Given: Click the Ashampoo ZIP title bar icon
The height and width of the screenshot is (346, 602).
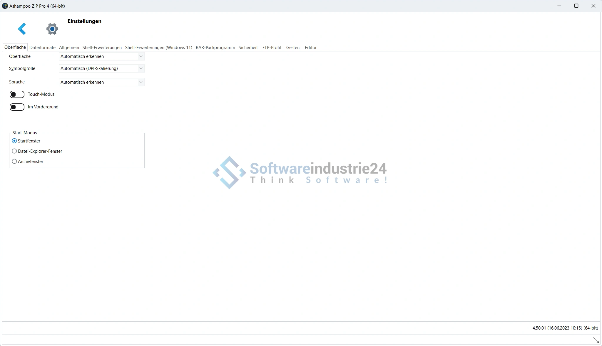Looking at the screenshot, I should click(x=5, y=6).
